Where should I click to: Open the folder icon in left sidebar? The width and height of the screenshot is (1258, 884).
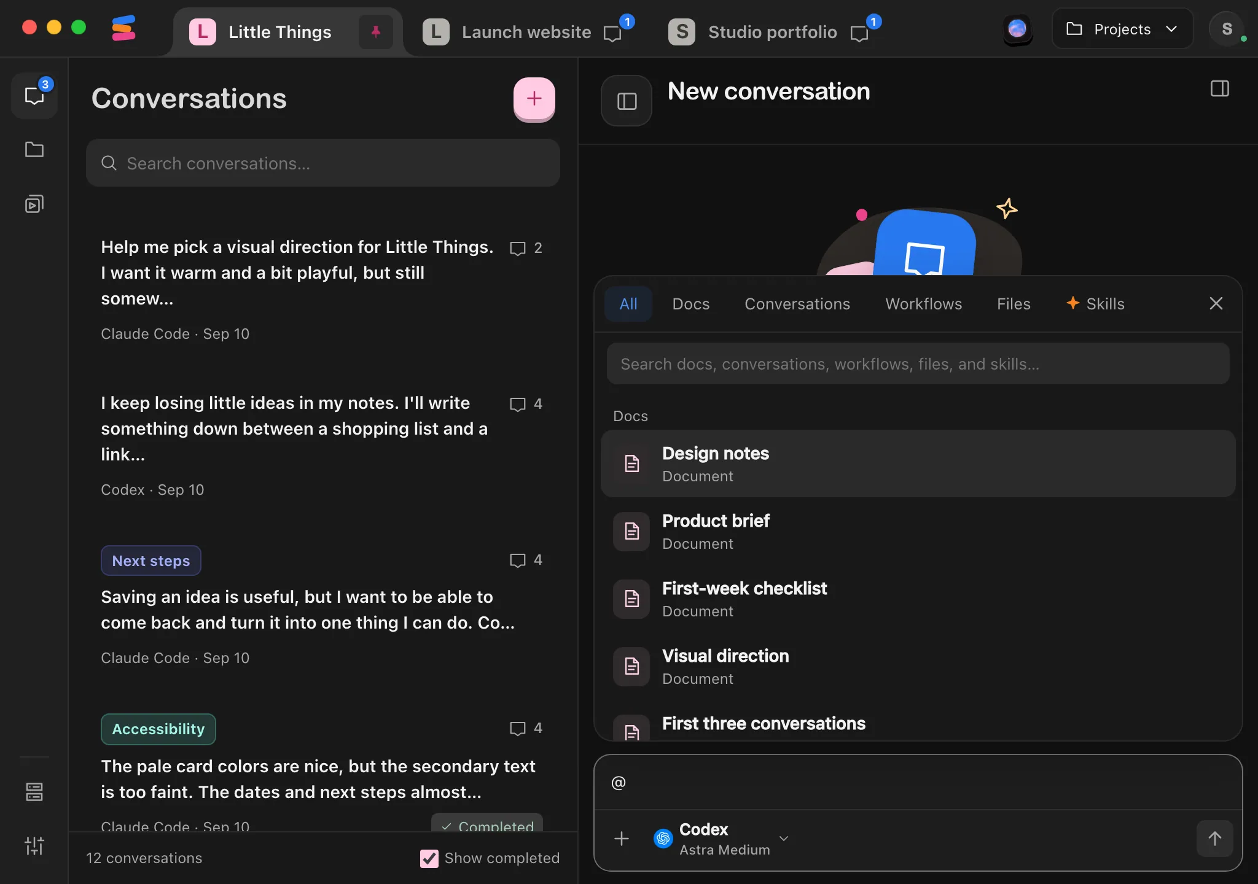click(34, 149)
